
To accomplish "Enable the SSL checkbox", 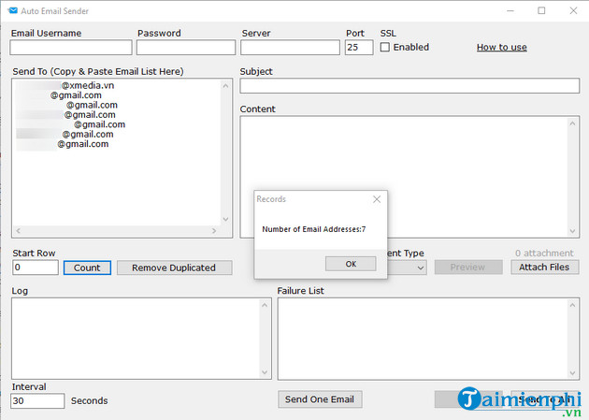I will coord(384,47).
